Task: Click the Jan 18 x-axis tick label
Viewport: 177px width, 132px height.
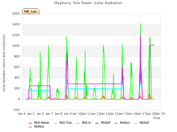Action: (x=151, y=114)
